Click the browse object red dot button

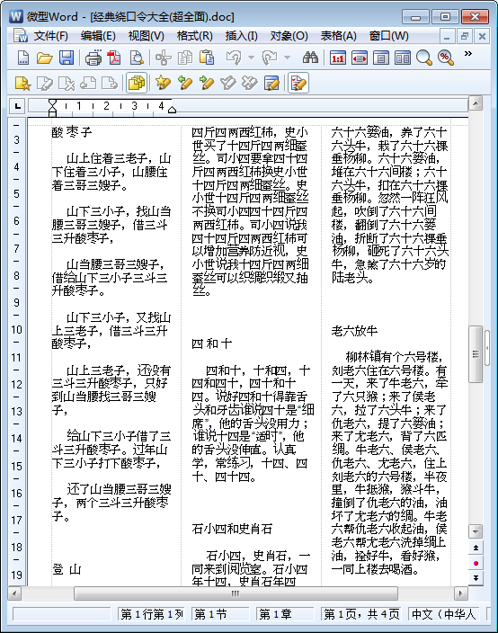tap(476, 563)
